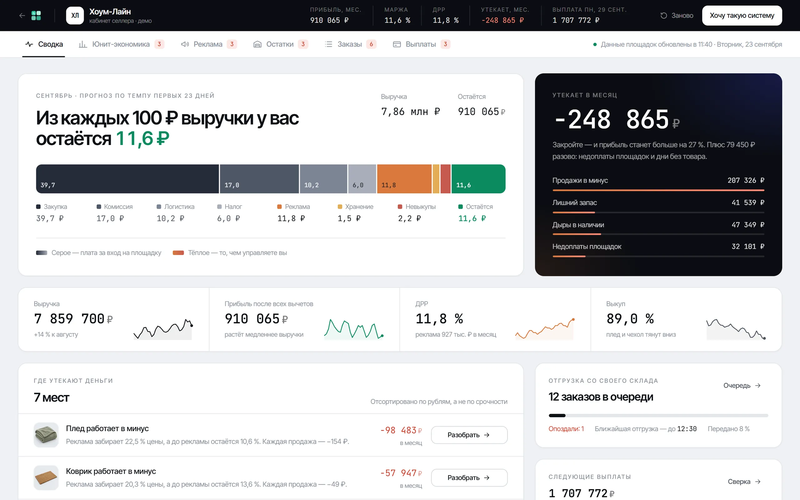Click the list icon on Заказы tab
Screen dimensions: 800x500
329,44
